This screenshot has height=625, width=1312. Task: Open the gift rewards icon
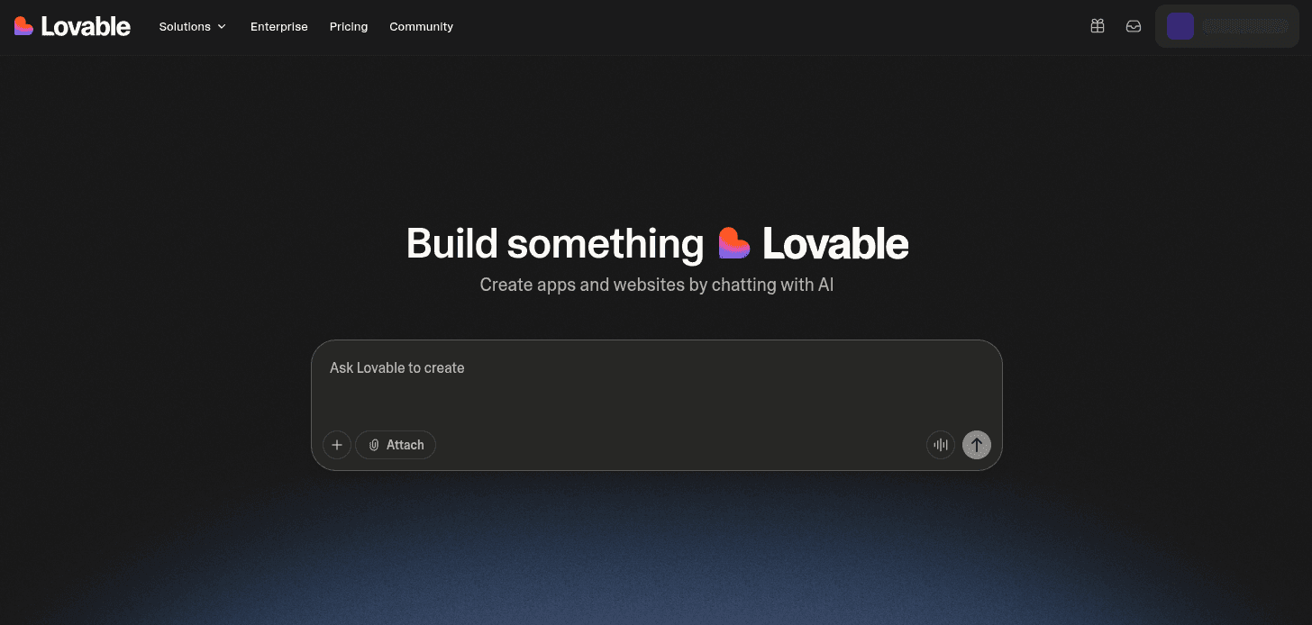[x=1098, y=26]
